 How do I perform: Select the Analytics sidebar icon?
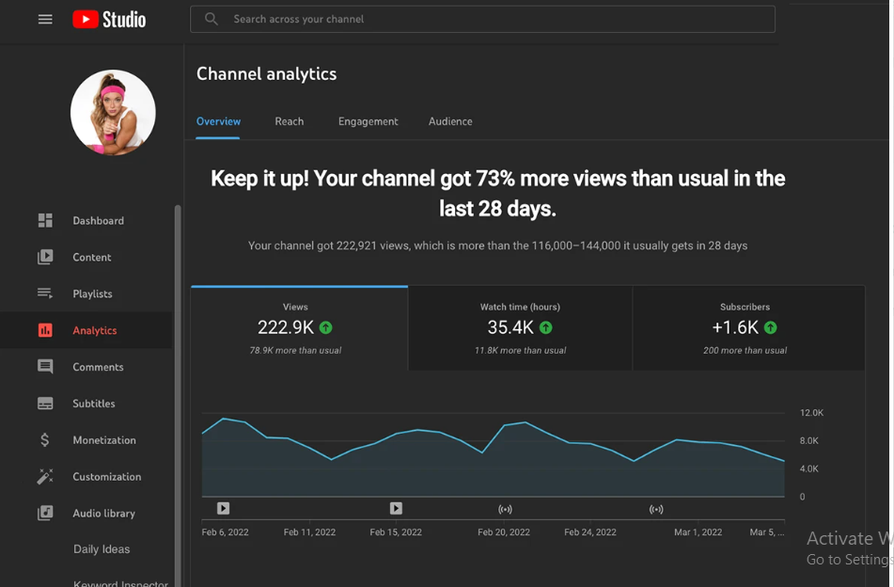tap(44, 329)
